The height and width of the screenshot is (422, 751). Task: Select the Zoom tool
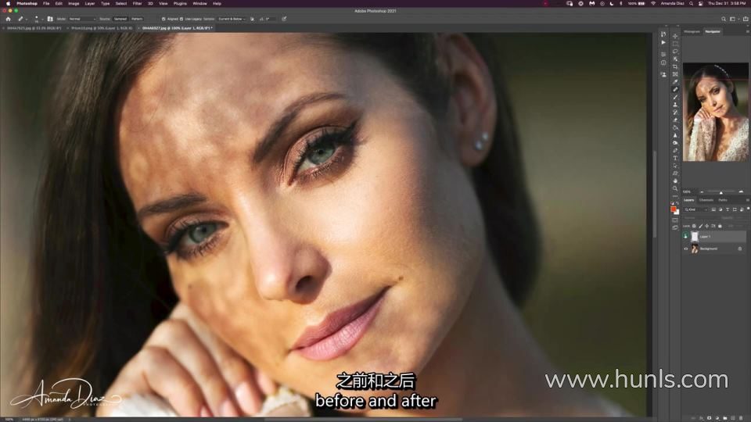(675, 188)
